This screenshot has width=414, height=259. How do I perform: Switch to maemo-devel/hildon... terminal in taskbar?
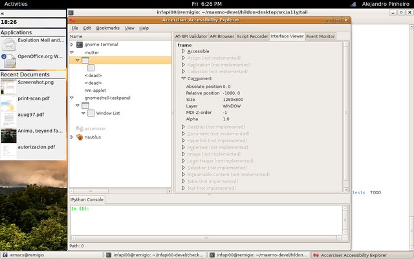pyautogui.click(x=259, y=255)
